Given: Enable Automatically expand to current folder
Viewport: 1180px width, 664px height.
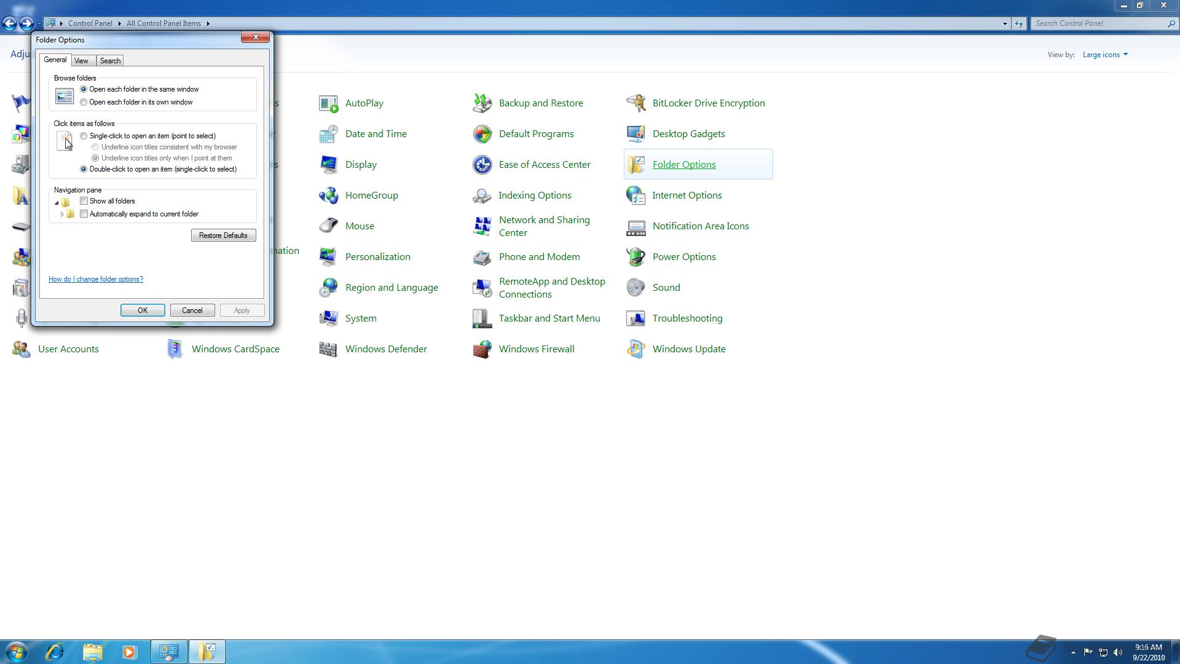Looking at the screenshot, I should (x=84, y=214).
